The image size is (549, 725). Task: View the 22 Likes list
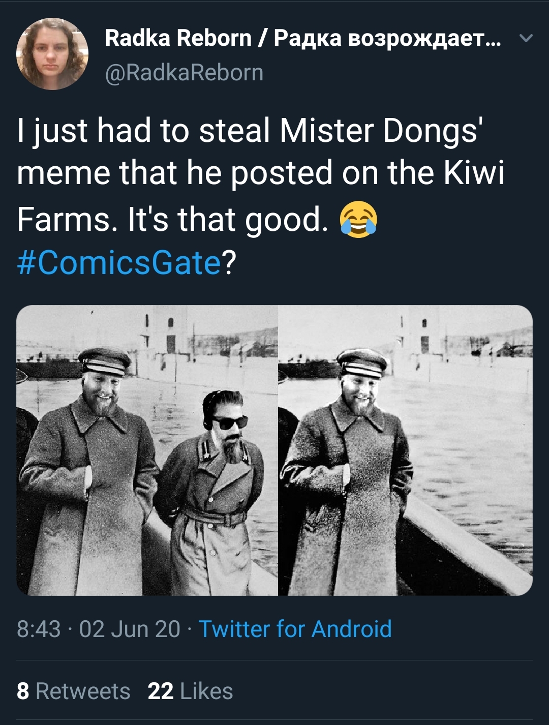pos(190,691)
